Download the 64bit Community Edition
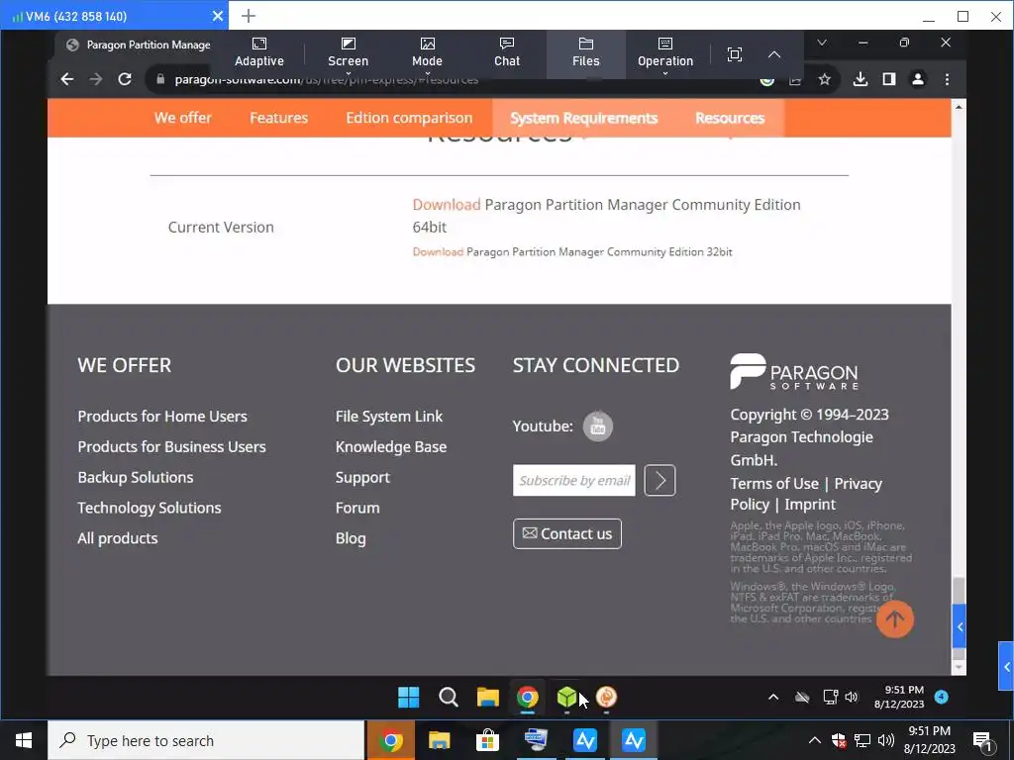Viewport: 1014px width, 760px height. click(447, 204)
